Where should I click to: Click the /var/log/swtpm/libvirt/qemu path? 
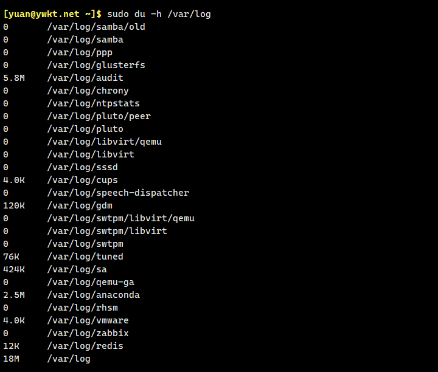click(120, 218)
